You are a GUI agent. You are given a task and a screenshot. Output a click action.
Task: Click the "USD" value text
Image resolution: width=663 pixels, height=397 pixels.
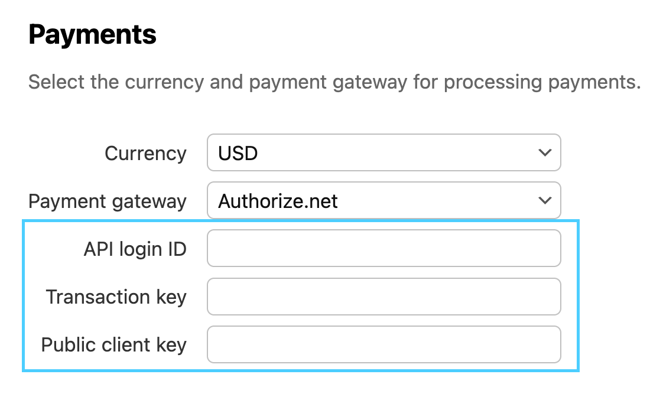point(238,154)
